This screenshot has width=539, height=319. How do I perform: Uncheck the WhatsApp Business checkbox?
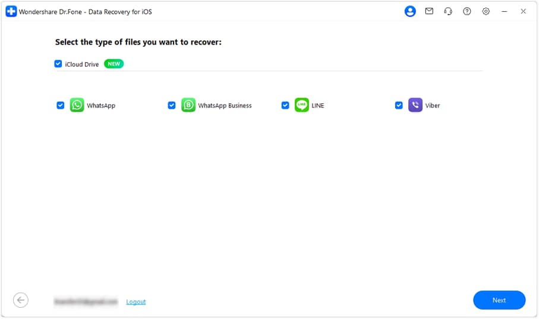point(172,105)
